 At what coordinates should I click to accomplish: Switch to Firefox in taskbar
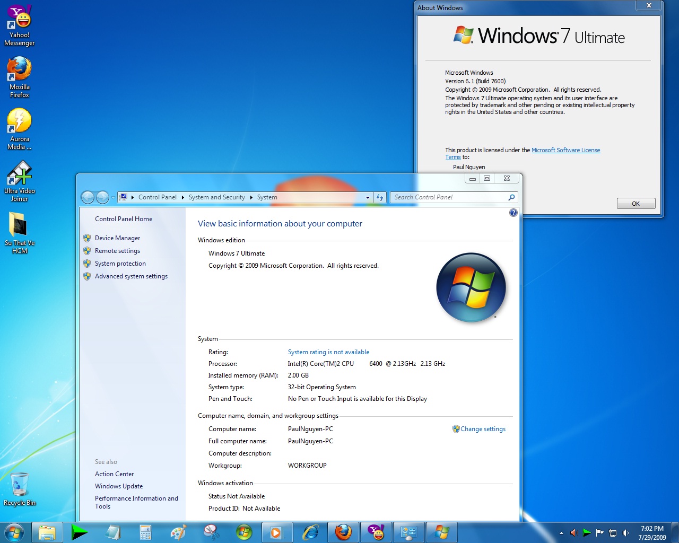pos(343,532)
